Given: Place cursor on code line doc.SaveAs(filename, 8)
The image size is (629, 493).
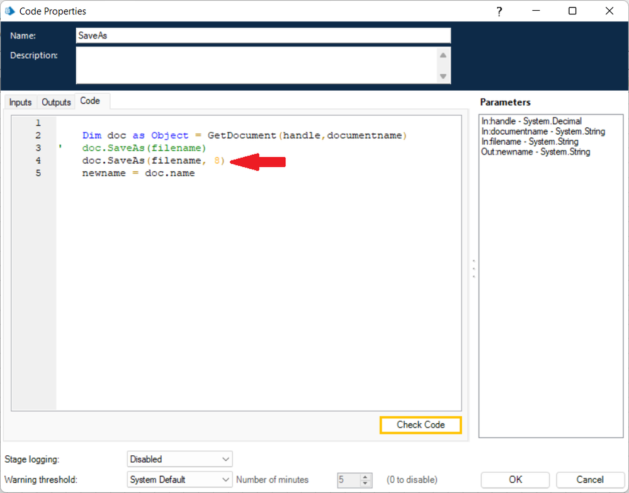Looking at the screenshot, I should (x=153, y=161).
